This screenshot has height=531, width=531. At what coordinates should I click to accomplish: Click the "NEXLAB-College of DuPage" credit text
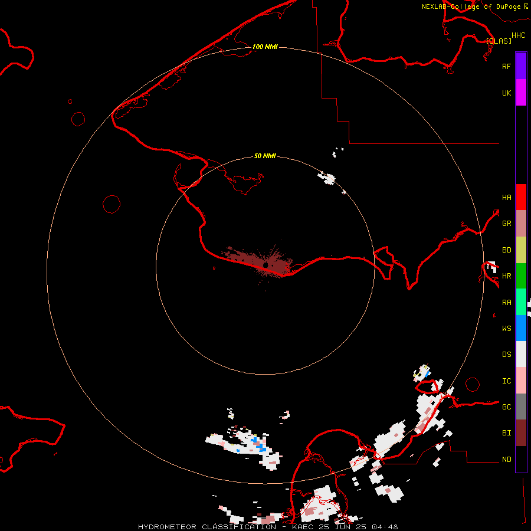point(471,6)
